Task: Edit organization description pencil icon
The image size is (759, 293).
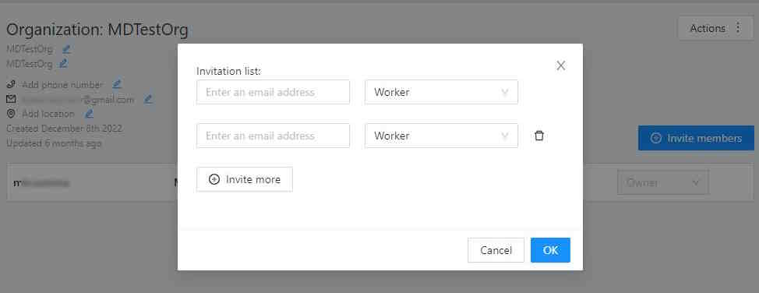Action: 63,63
